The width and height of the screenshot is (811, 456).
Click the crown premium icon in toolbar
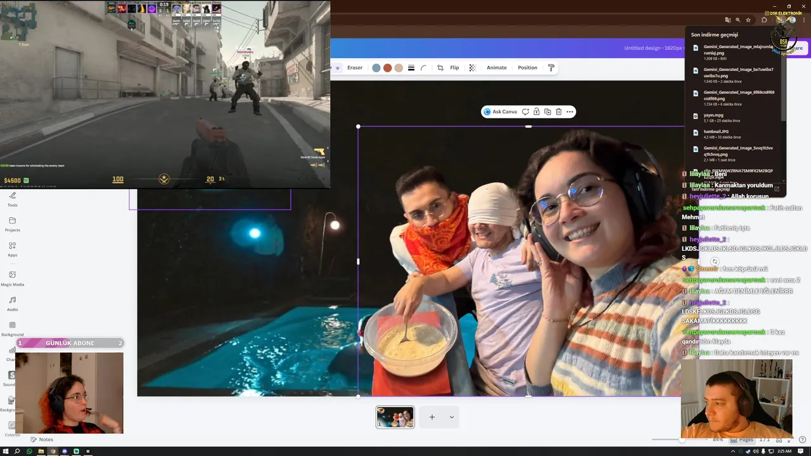(x=337, y=68)
